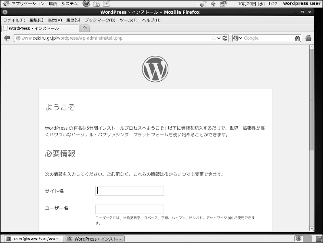Open new tab with plus button
This screenshot has width=323, height=243.
85,28
